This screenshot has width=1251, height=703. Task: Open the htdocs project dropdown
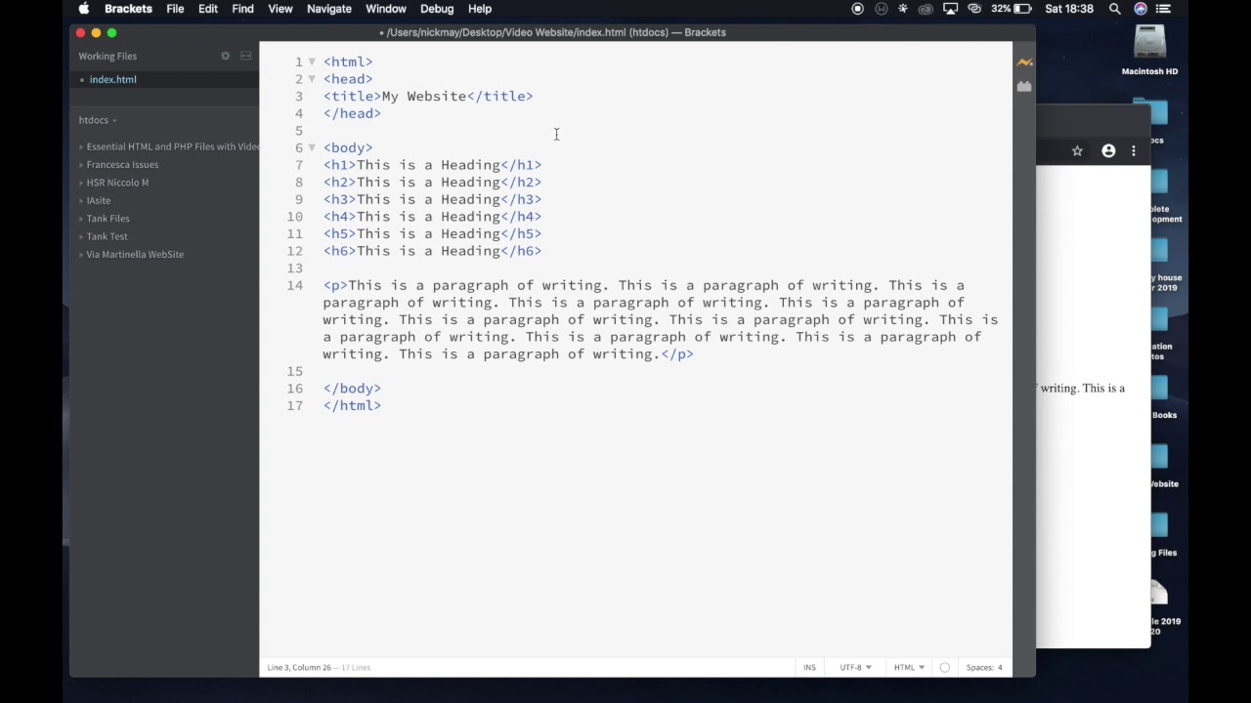[98, 120]
